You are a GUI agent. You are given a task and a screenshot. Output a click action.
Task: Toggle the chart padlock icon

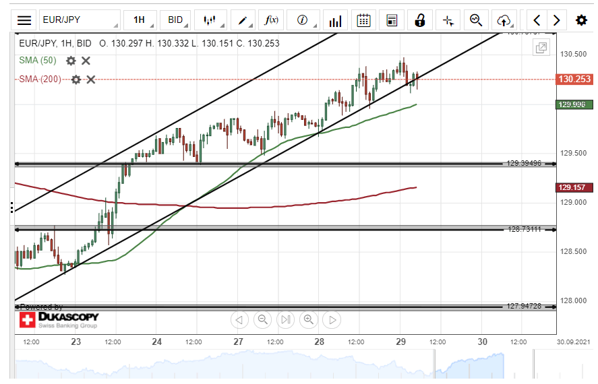tap(420, 20)
